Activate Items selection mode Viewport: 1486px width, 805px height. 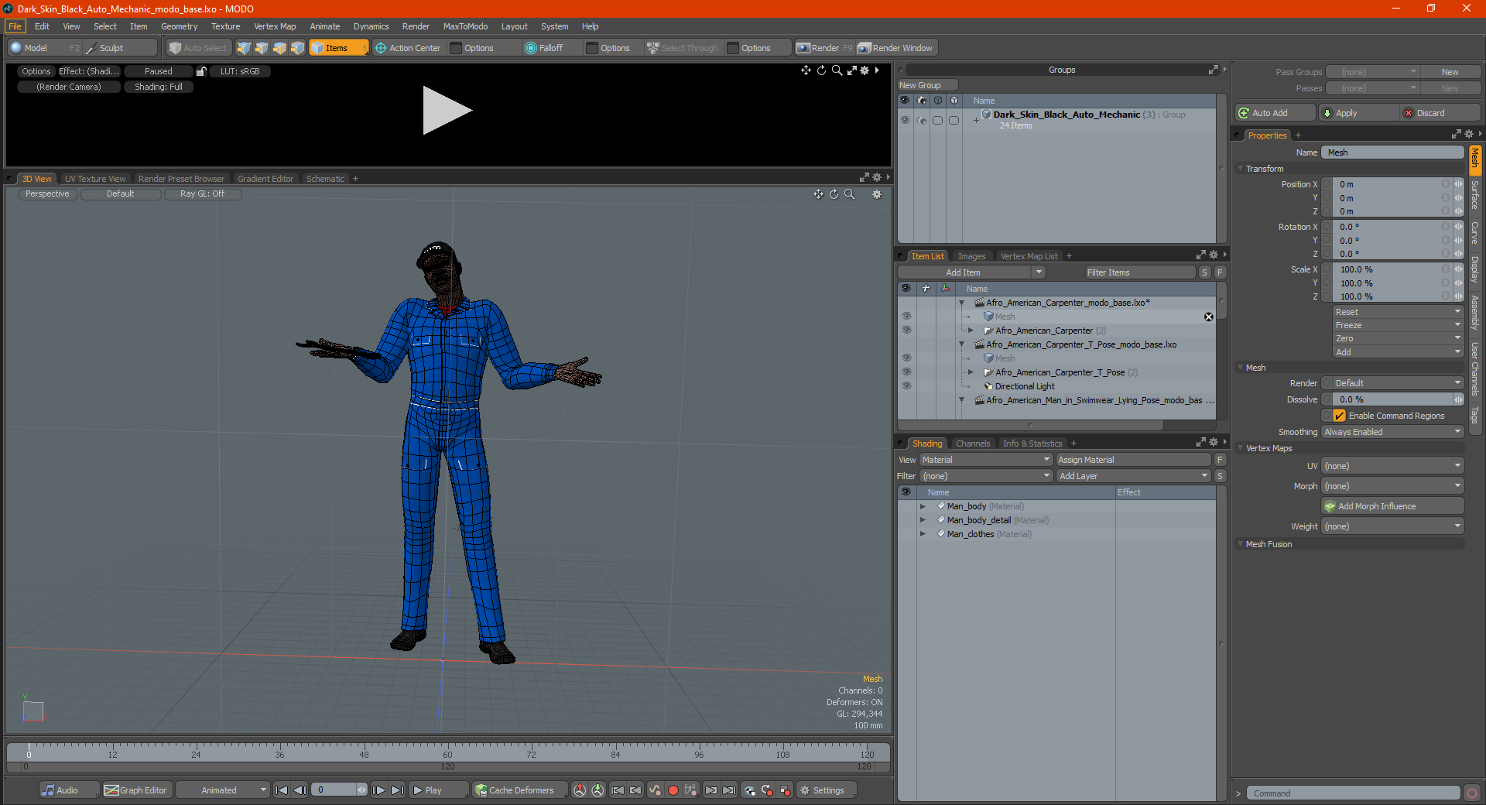coord(338,48)
